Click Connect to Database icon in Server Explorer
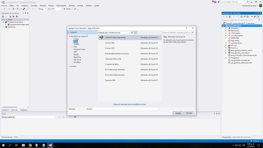 [10, 16]
